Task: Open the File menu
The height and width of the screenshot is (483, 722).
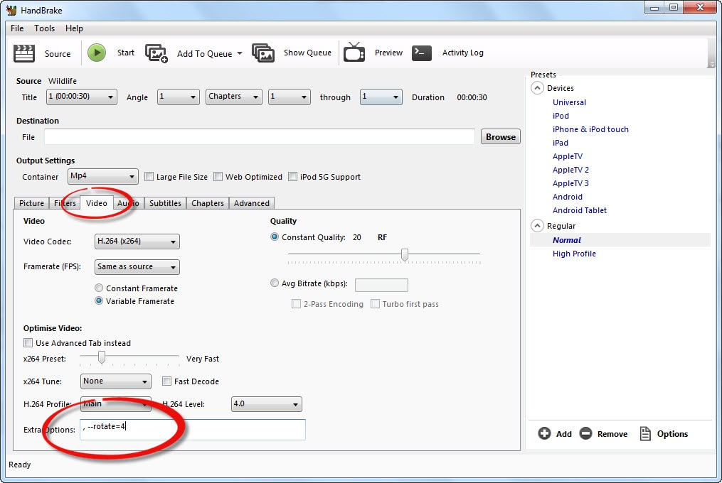Action: tap(17, 28)
